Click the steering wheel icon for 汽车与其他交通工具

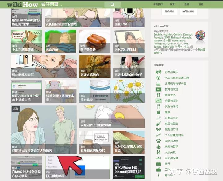pyautogui.click(x=159, y=78)
